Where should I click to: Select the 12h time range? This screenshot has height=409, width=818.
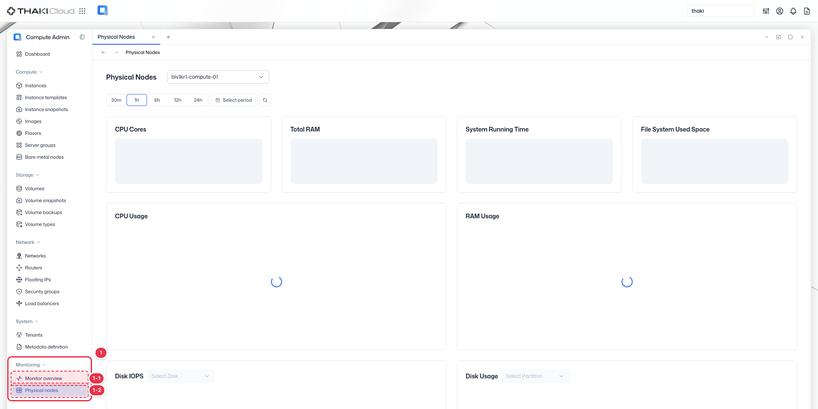click(178, 100)
